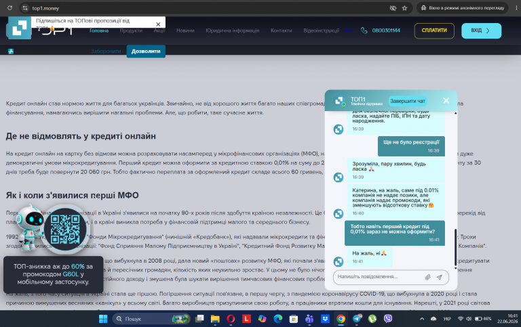Click the СПЛАТИТИ button
The width and height of the screenshot is (521, 327).
tap(434, 31)
